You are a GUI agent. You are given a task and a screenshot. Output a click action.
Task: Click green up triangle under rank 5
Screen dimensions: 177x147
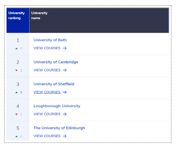pyautogui.click(x=17, y=136)
